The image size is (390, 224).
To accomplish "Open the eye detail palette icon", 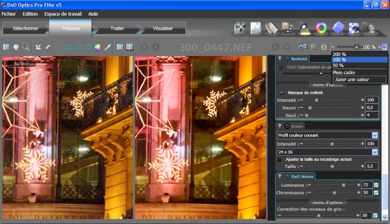I will (x=354, y=28).
